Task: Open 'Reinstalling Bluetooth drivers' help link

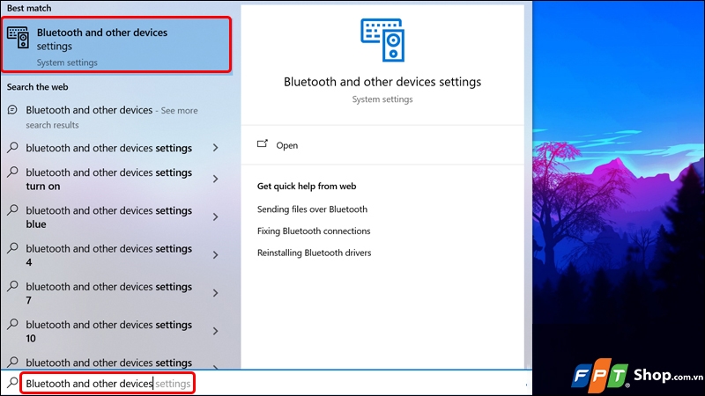Action: pos(315,253)
